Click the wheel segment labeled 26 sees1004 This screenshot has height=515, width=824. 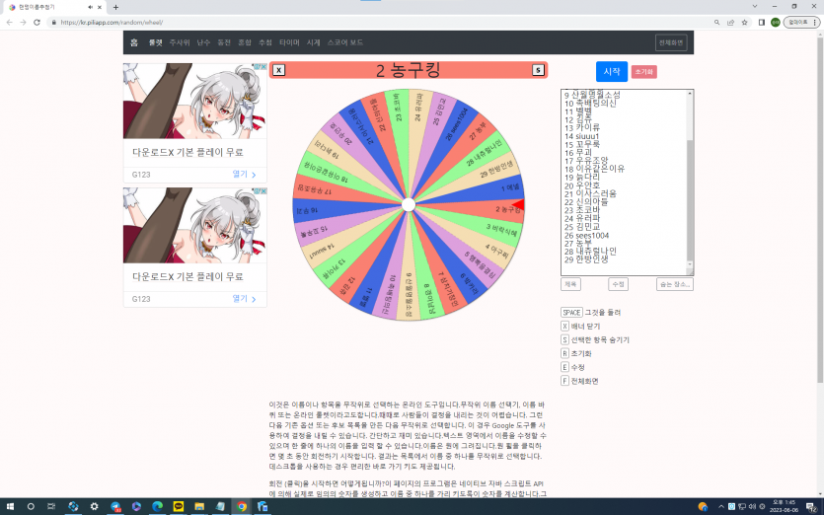pos(451,128)
